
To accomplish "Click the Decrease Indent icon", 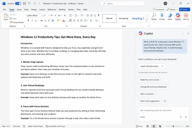I will coord(88,15).
